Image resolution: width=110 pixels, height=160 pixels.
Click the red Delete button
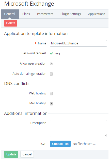(11, 23)
